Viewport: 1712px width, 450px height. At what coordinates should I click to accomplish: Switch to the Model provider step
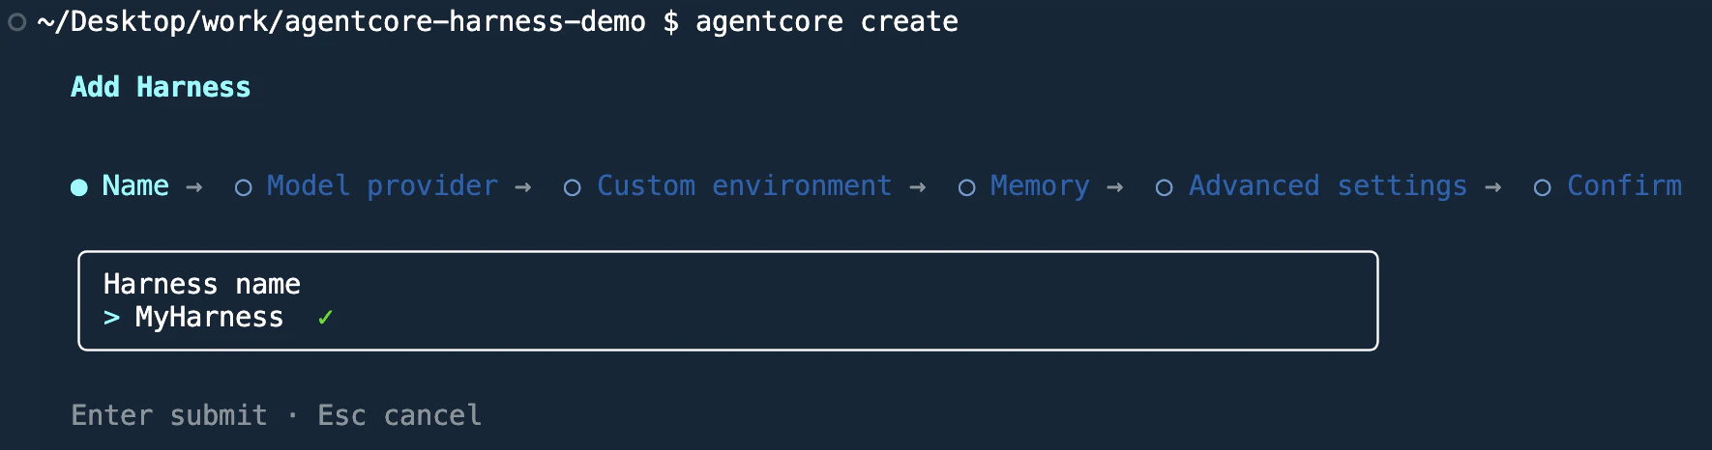pos(382,185)
